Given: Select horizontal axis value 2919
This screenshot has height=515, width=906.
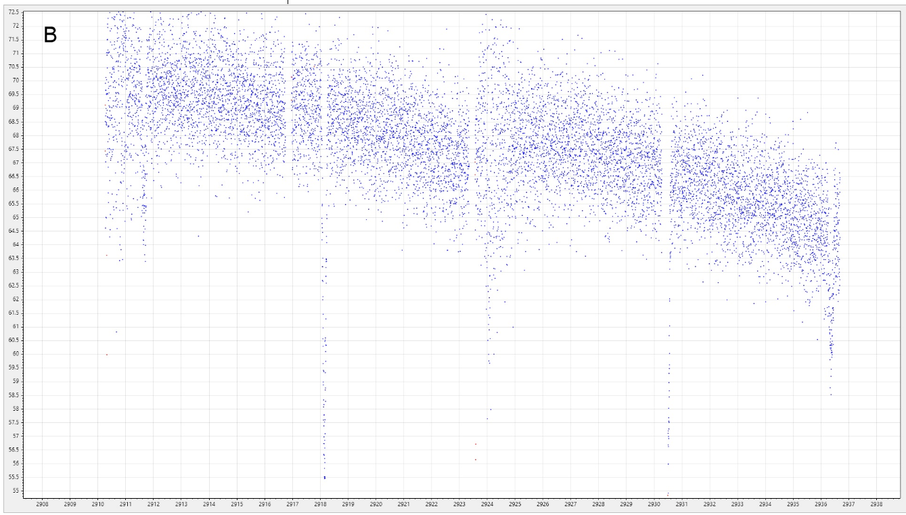Looking at the screenshot, I should (x=348, y=504).
